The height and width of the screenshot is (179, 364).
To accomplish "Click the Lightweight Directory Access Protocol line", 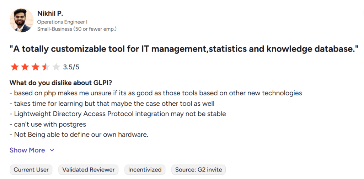I will coord(118,114).
